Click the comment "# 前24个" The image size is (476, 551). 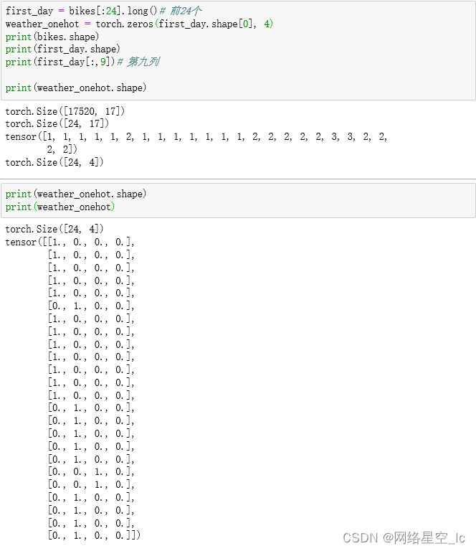click(x=181, y=11)
